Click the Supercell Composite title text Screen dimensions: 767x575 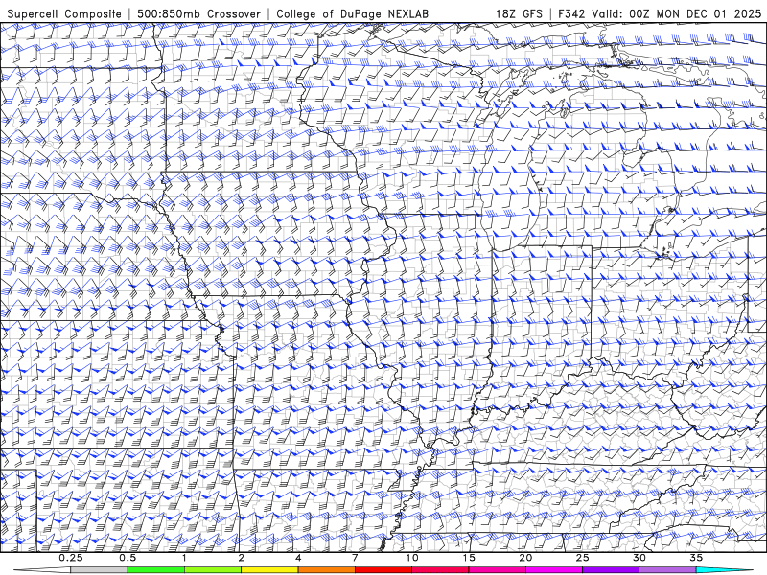click(64, 13)
